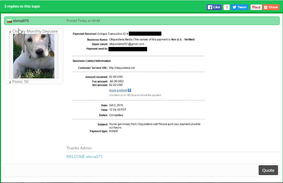Click the dog avatar image

click(x=34, y=56)
